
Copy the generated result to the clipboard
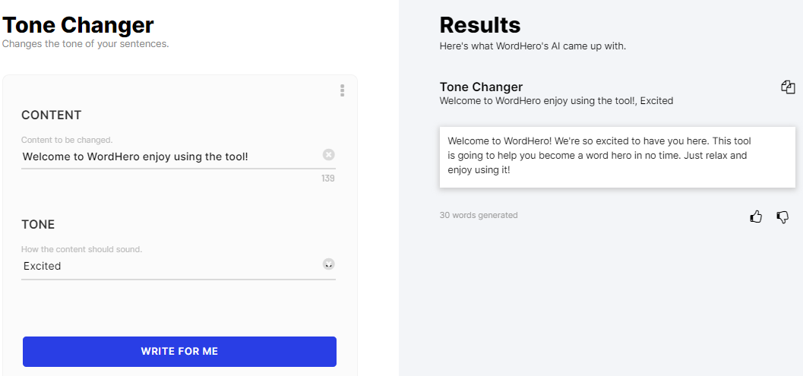[788, 87]
